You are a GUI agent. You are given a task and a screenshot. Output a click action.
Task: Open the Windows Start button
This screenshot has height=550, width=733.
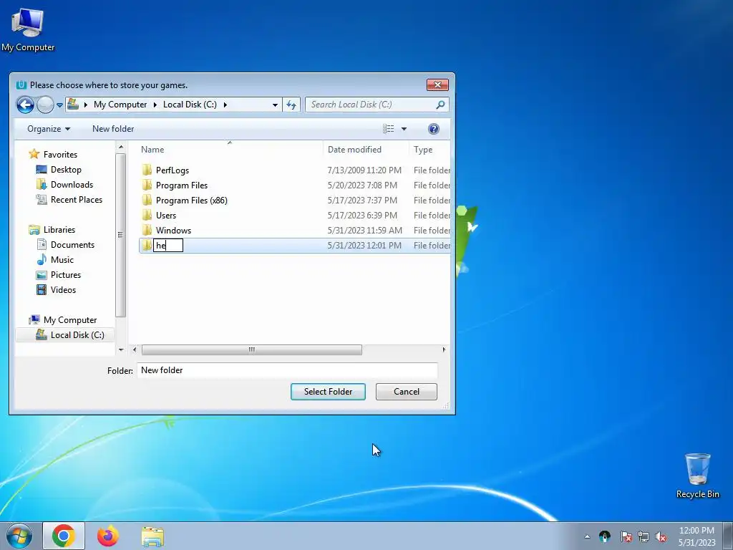pyautogui.click(x=19, y=536)
